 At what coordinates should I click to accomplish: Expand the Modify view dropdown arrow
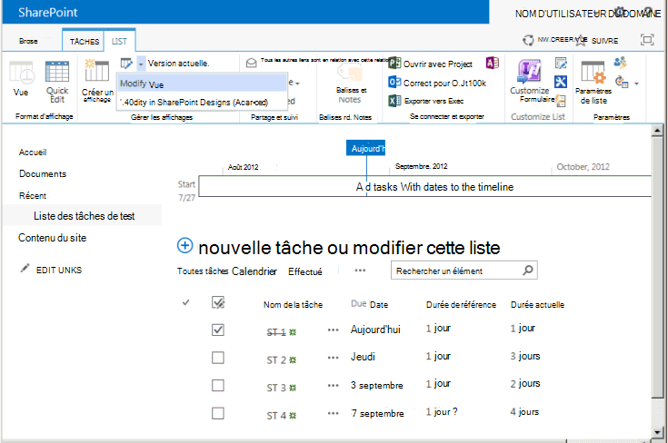click(x=141, y=64)
